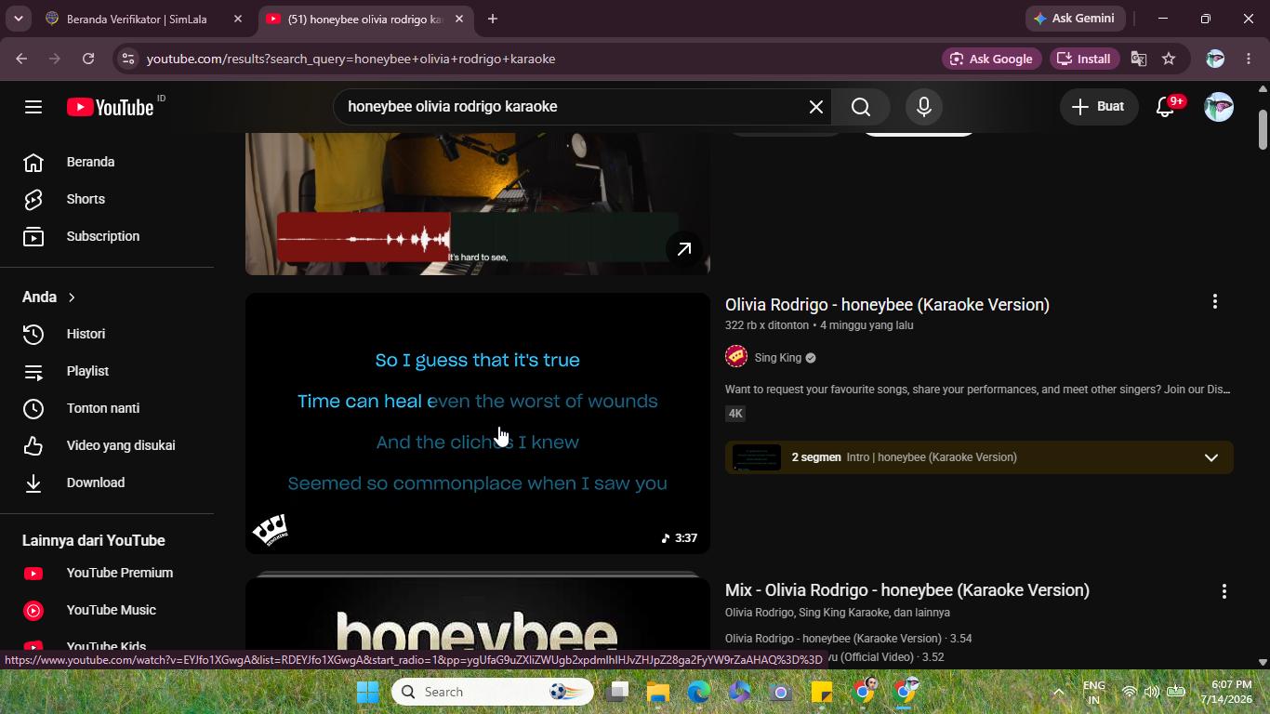This screenshot has width=1270, height=714.
Task: Open the chapter thumbnail beside 2 segmen
Action: [x=757, y=457]
